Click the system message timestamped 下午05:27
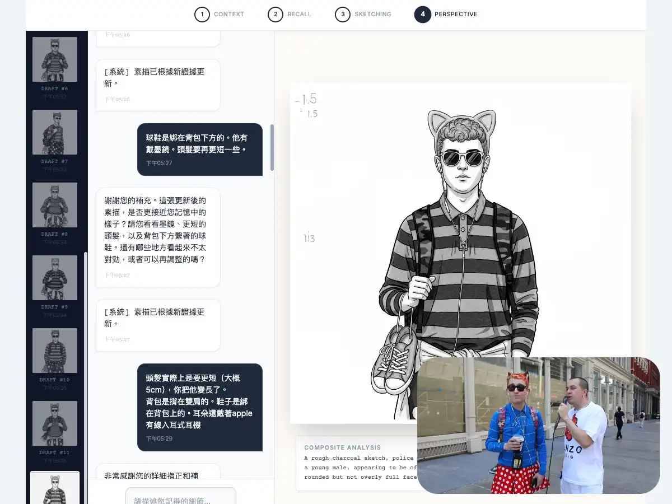 pos(158,325)
